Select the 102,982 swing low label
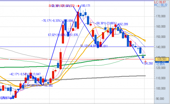Viewport: 170px width, 104px height. [48, 85]
